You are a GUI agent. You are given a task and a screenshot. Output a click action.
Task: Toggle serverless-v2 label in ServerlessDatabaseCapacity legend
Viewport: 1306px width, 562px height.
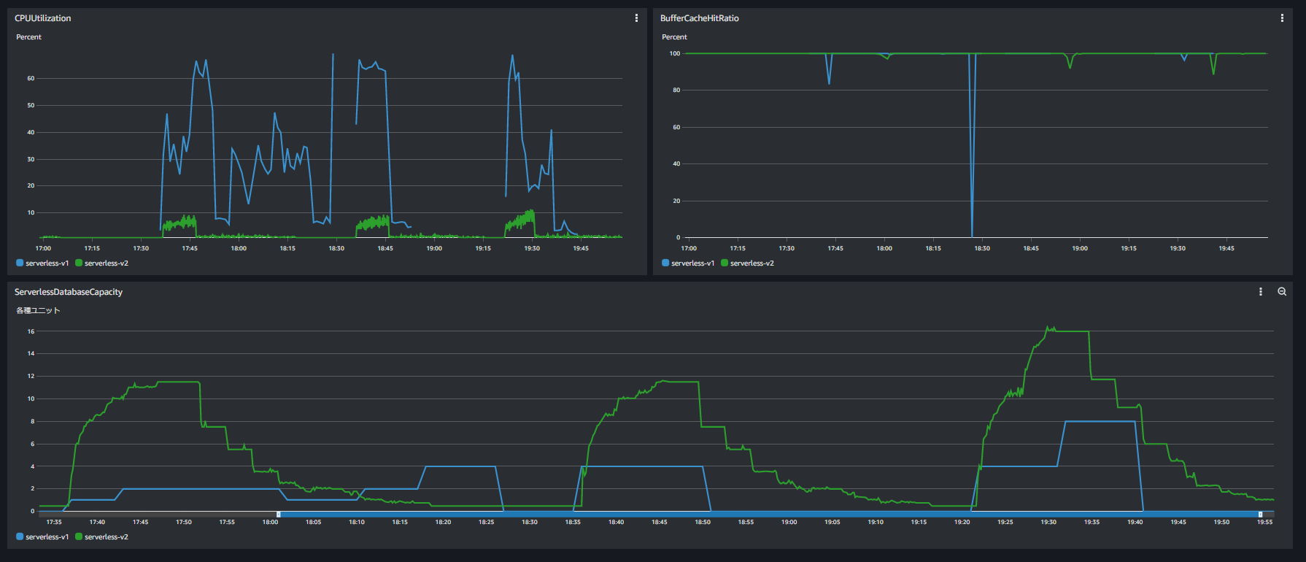click(106, 537)
